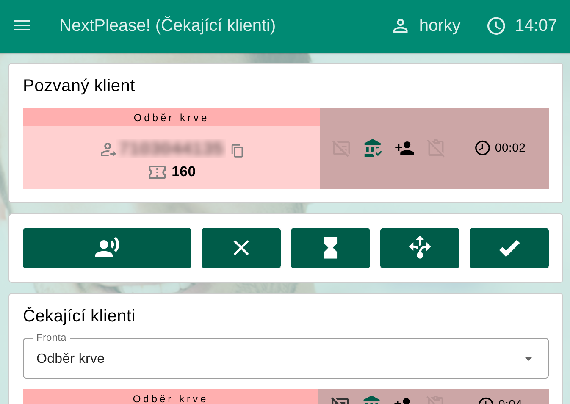
Task: Click the bank verified icon in called client row
Action: pos(373,148)
